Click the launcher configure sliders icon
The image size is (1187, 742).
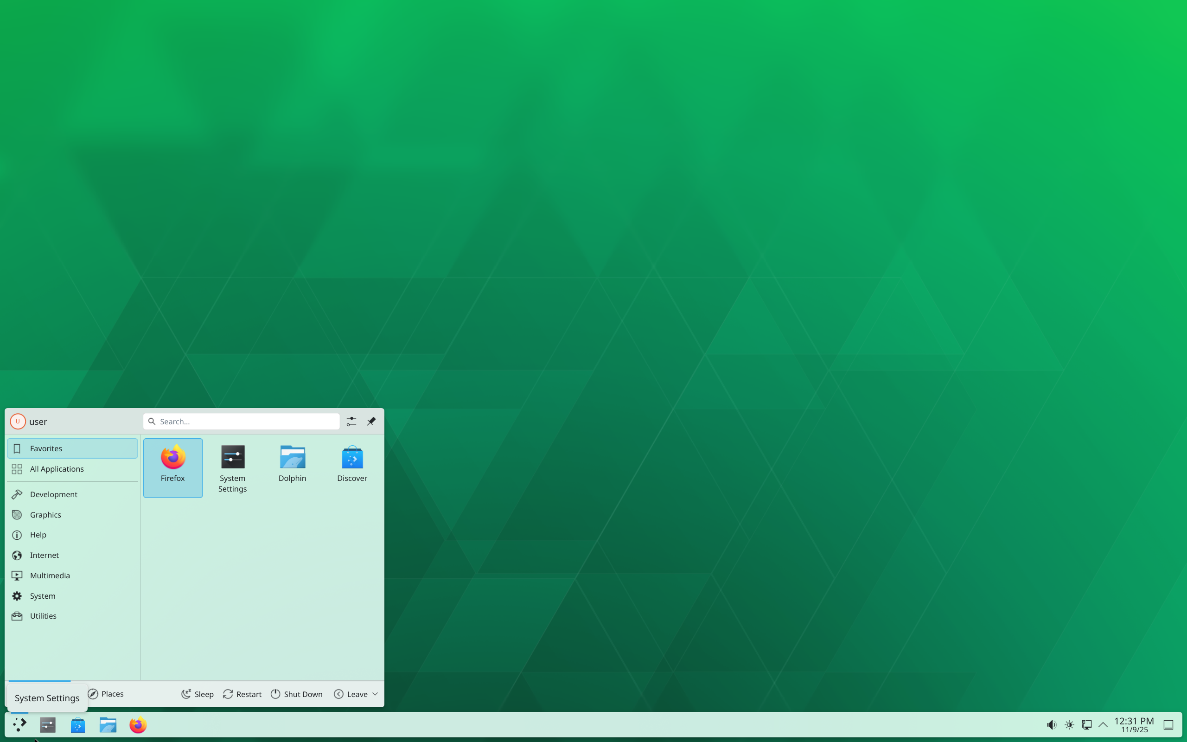pyautogui.click(x=351, y=422)
